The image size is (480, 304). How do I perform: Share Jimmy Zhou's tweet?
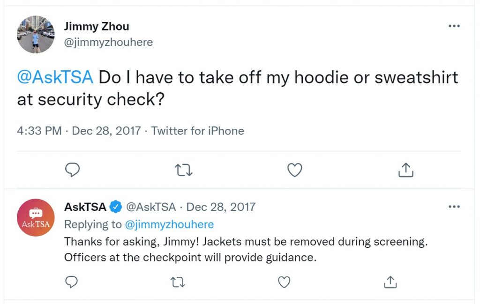click(x=405, y=170)
